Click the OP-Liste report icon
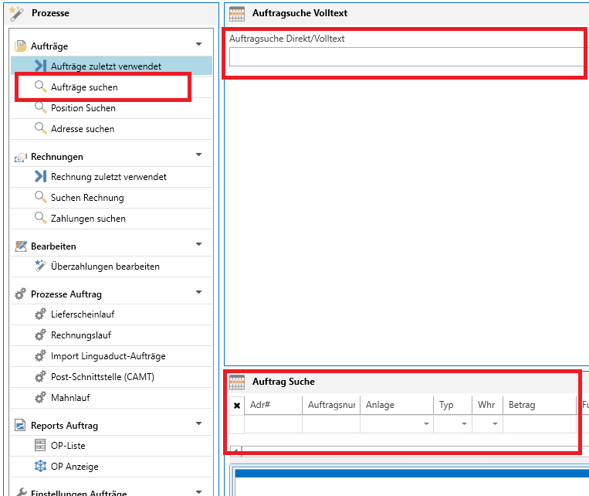Screen dimensions: 589x496 (x=40, y=446)
